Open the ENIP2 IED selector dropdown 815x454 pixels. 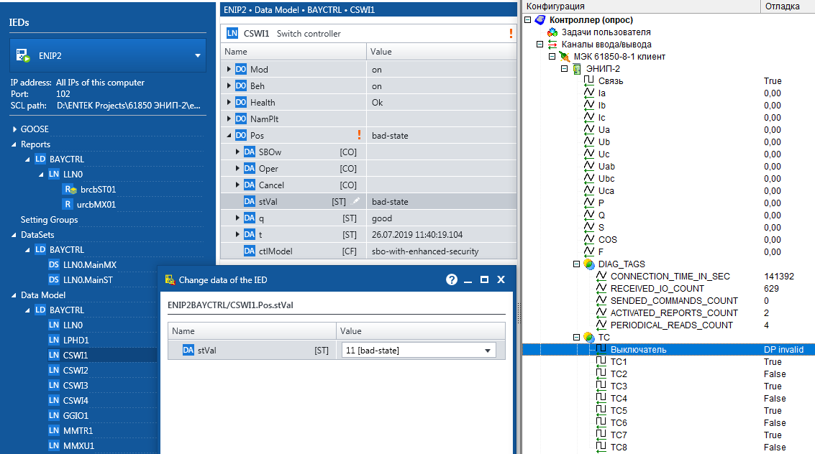(198, 55)
